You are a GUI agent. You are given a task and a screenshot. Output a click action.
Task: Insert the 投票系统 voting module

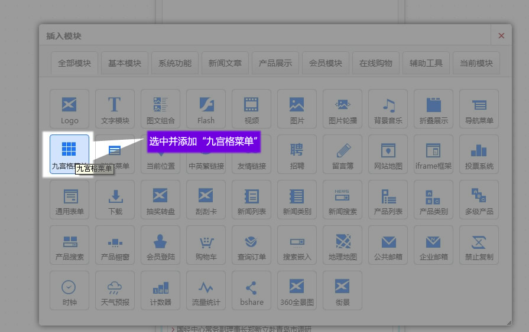(x=479, y=154)
